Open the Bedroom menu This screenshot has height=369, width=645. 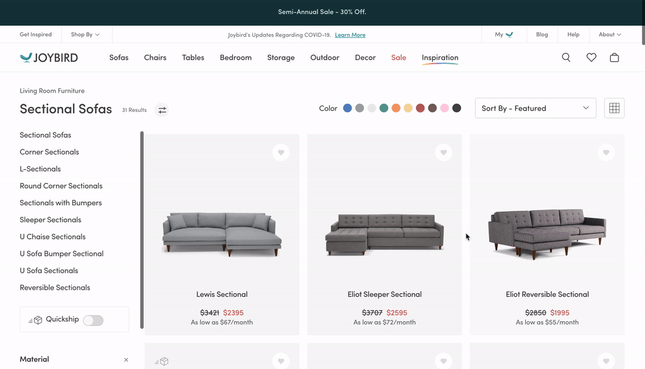[x=235, y=57]
